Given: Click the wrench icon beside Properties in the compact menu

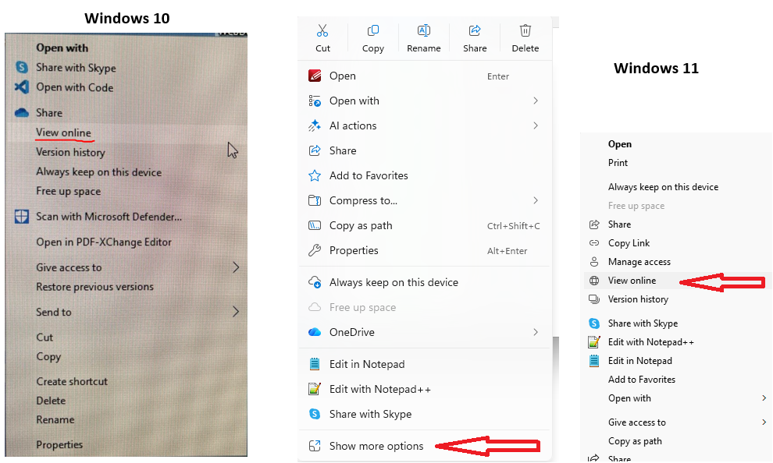Looking at the screenshot, I should 315,250.
